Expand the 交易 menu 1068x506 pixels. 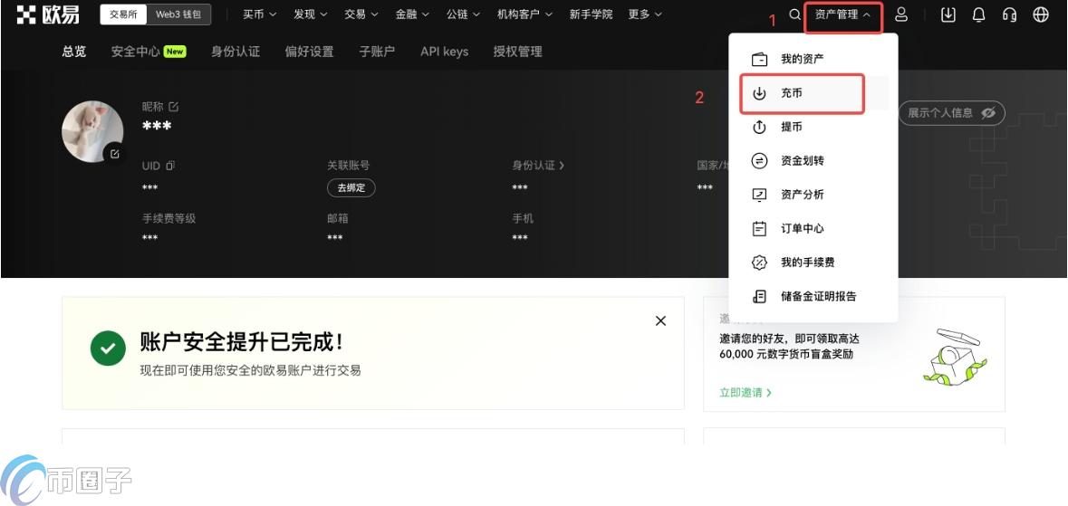click(x=361, y=14)
